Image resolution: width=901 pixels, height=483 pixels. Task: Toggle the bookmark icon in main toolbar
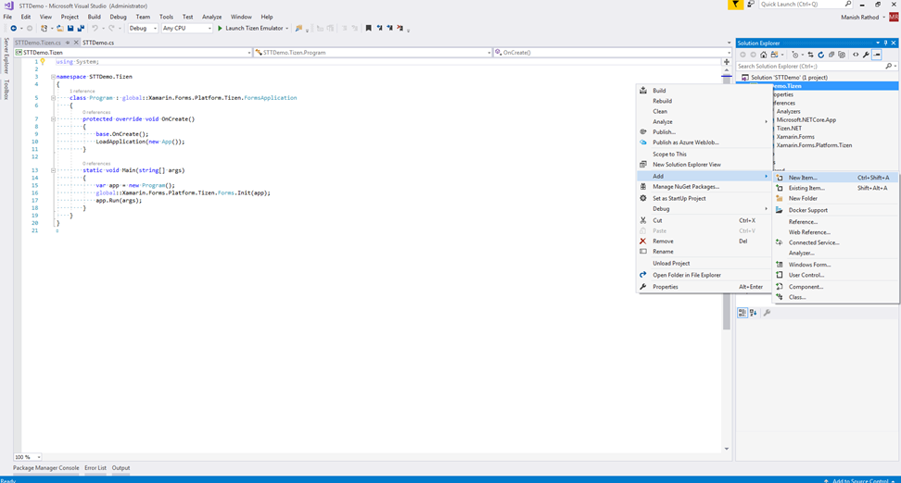click(x=368, y=29)
